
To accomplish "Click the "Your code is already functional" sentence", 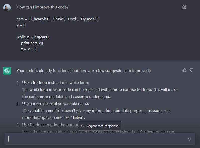I will (84, 71).
